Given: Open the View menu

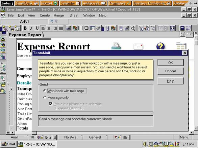Looking at the screenshot, I should click(x=31, y=15).
